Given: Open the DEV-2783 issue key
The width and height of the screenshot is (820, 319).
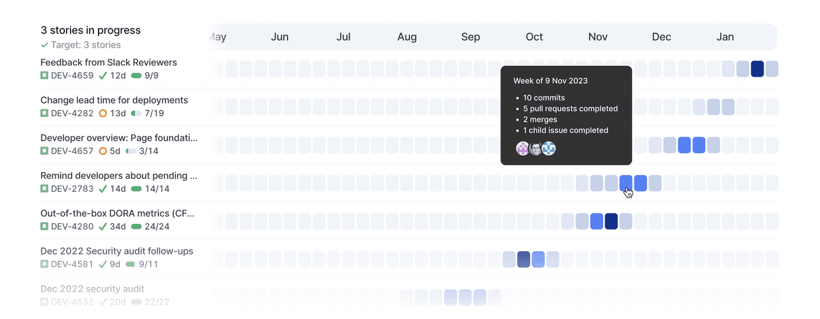Looking at the screenshot, I should click(72, 189).
